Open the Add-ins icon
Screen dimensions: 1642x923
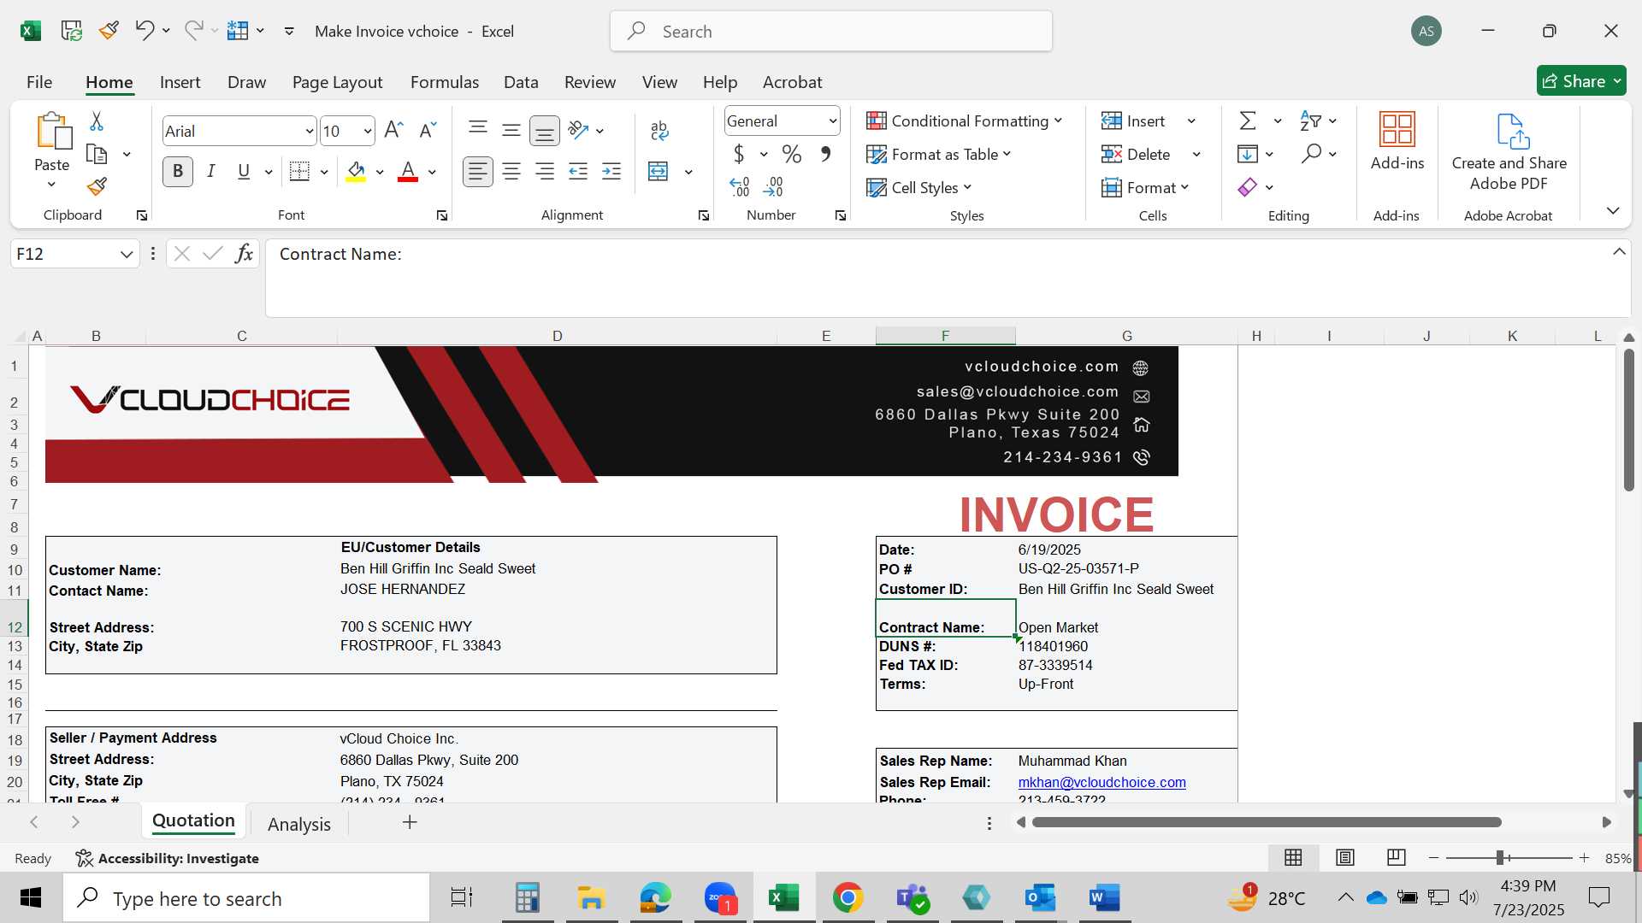tap(1397, 130)
